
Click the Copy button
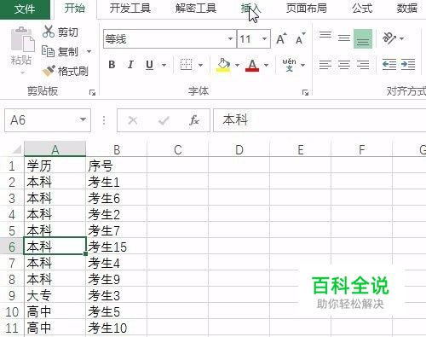click(60, 52)
